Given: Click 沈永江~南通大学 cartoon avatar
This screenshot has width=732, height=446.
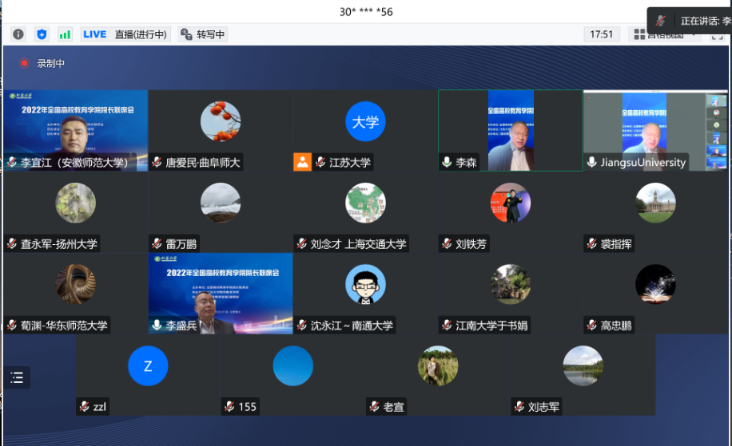Looking at the screenshot, I should point(365,285).
